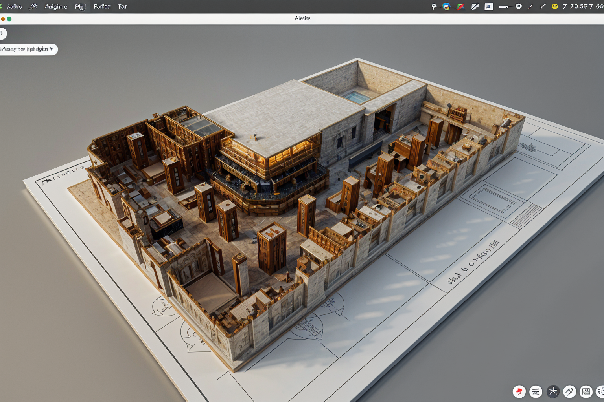The height and width of the screenshot is (402, 604).
Task: Click the multicolored round browser icon in menu bar
Action: click(446, 7)
